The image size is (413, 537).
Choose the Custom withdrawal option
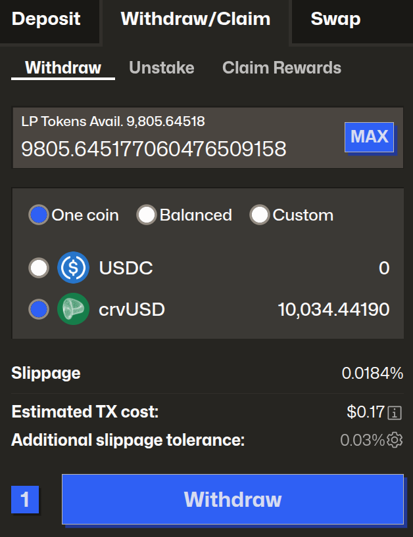point(260,215)
